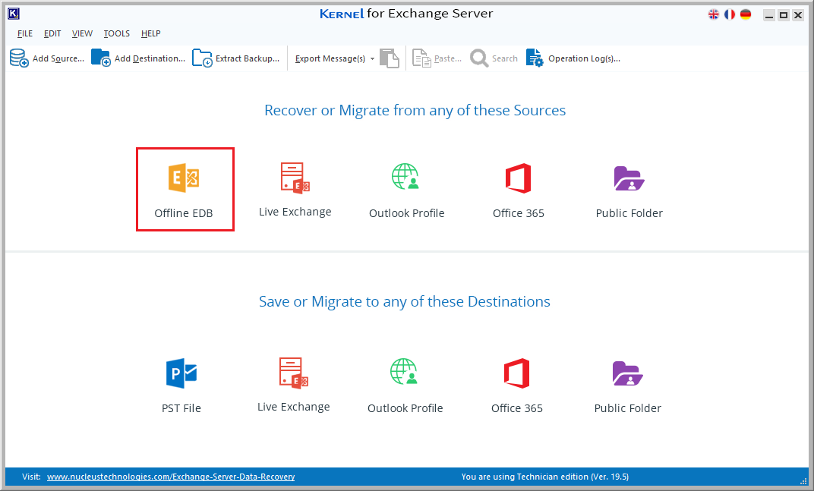Open Public Folder source option
814x491 pixels.
click(x=629, y=179)
